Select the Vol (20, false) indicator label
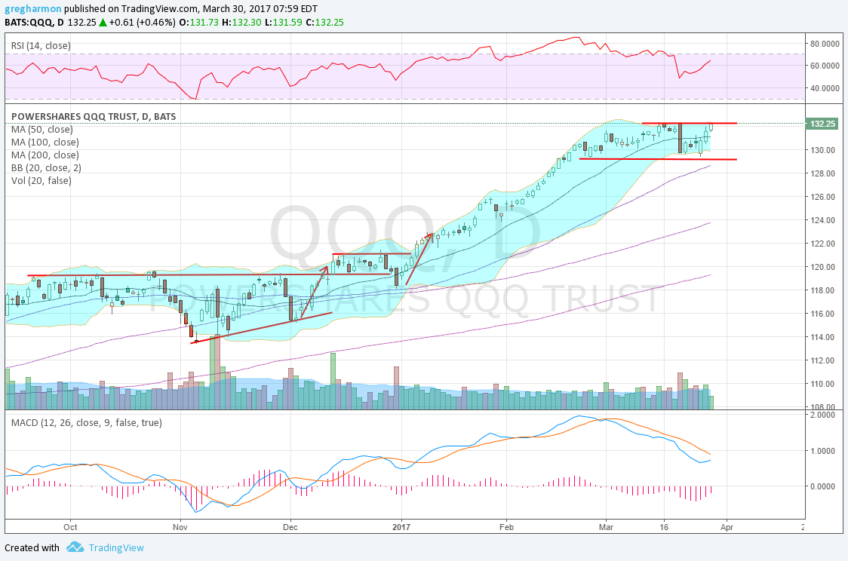The height and width of the screenshot is (561, 848). (x=41, y=180)
